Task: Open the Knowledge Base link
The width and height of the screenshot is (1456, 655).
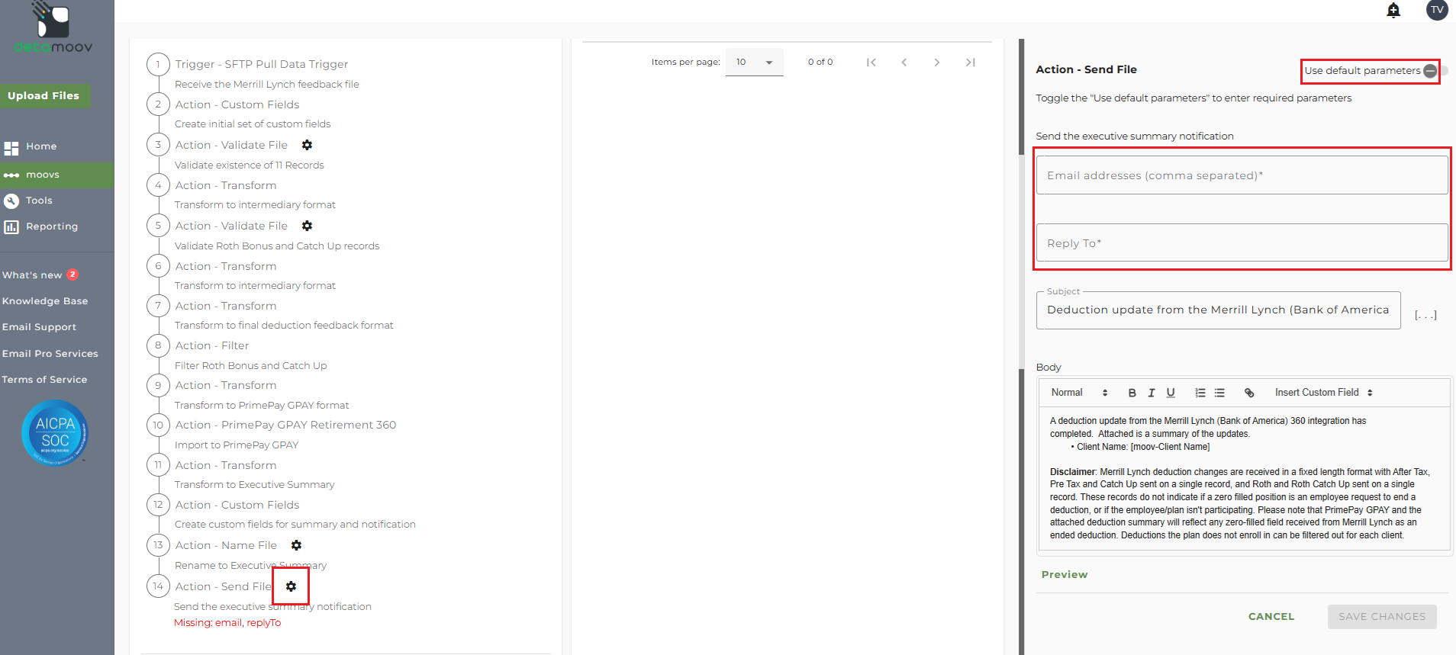Action: tap(45, 301)
